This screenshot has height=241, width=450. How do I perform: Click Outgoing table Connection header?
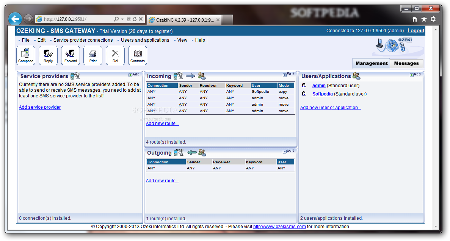tap(166, 162)
